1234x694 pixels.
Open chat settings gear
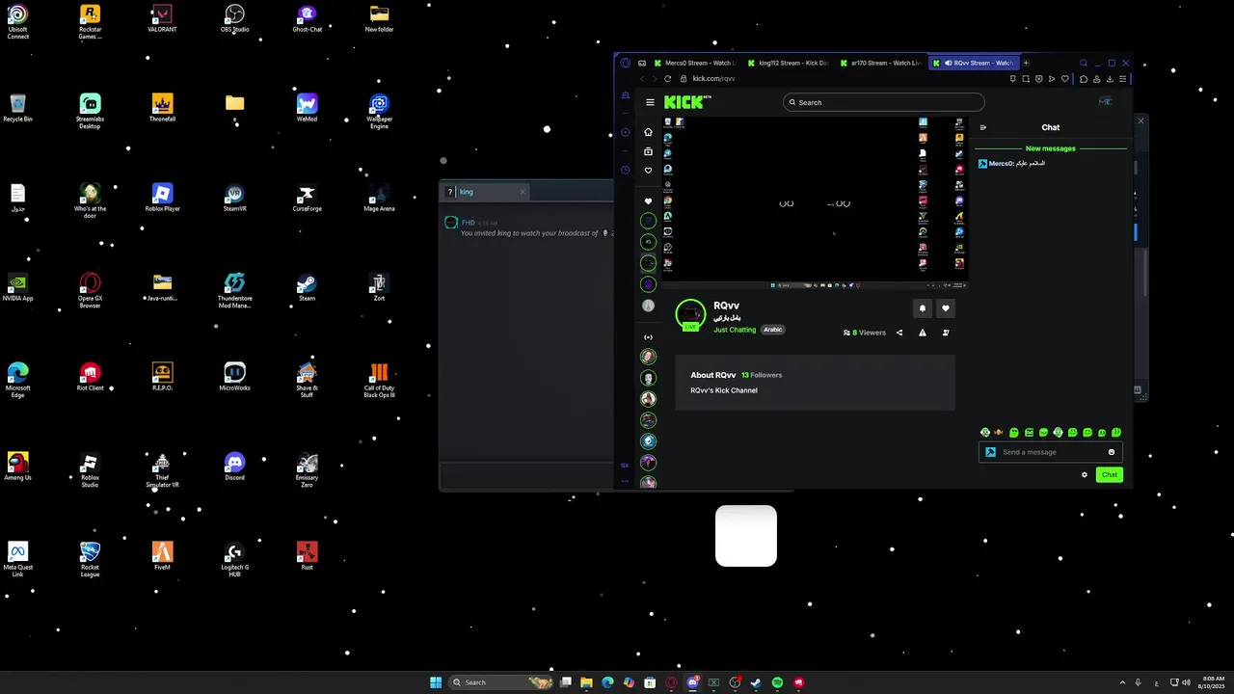click(1085, 474)
